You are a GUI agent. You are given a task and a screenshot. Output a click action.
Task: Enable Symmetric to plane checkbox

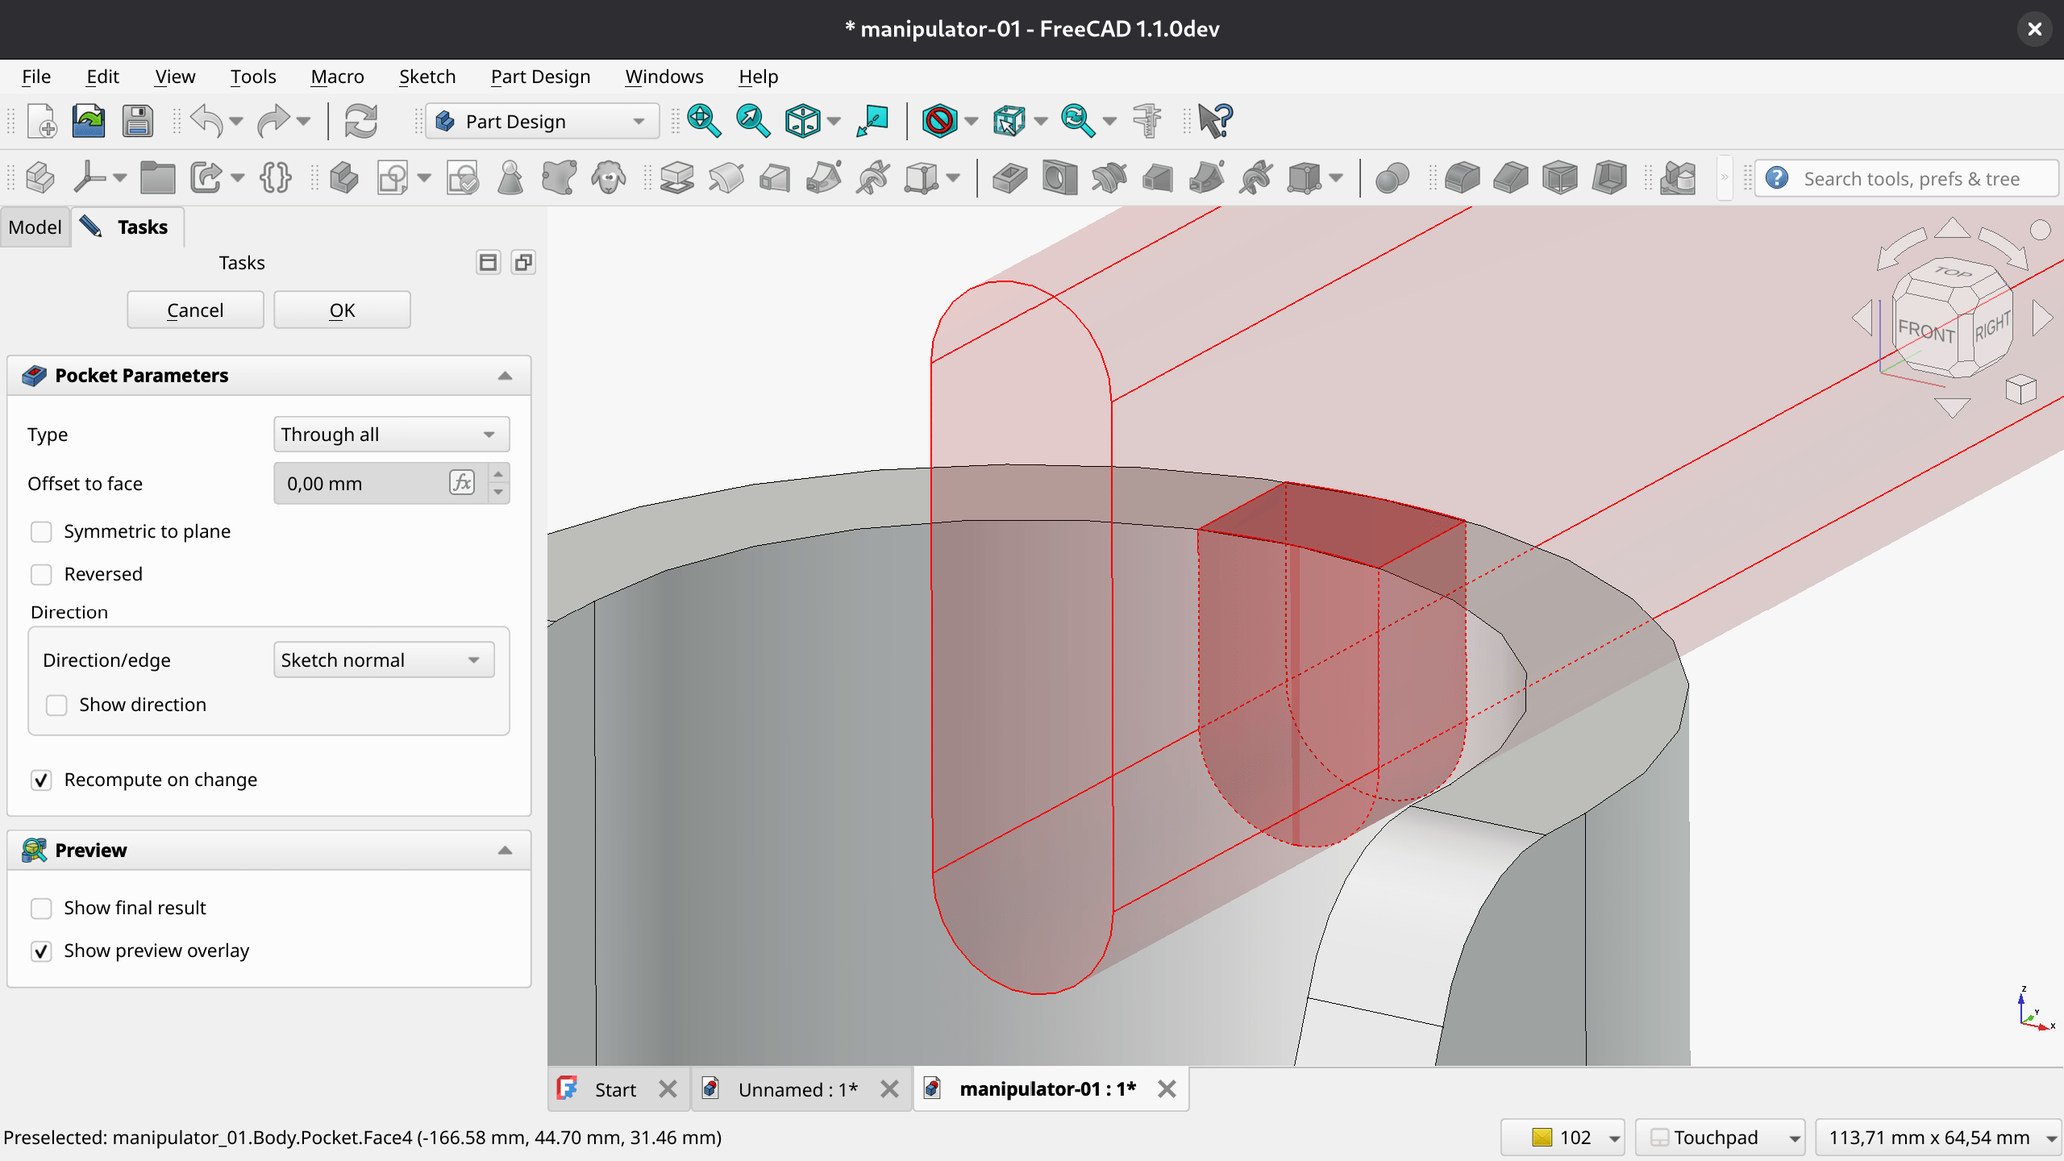pyautogui.click(x=41, y=532)
